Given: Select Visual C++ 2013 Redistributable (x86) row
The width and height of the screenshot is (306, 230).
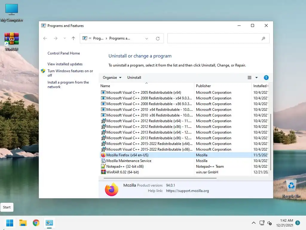Looking at the screenshot, I should pyautogui.click(x=146, y=138).
